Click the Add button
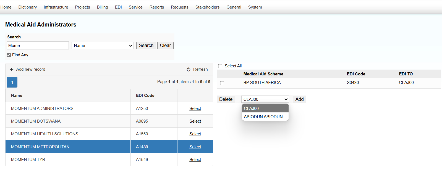Screen dimensions: 442x169 click(299, 99)
